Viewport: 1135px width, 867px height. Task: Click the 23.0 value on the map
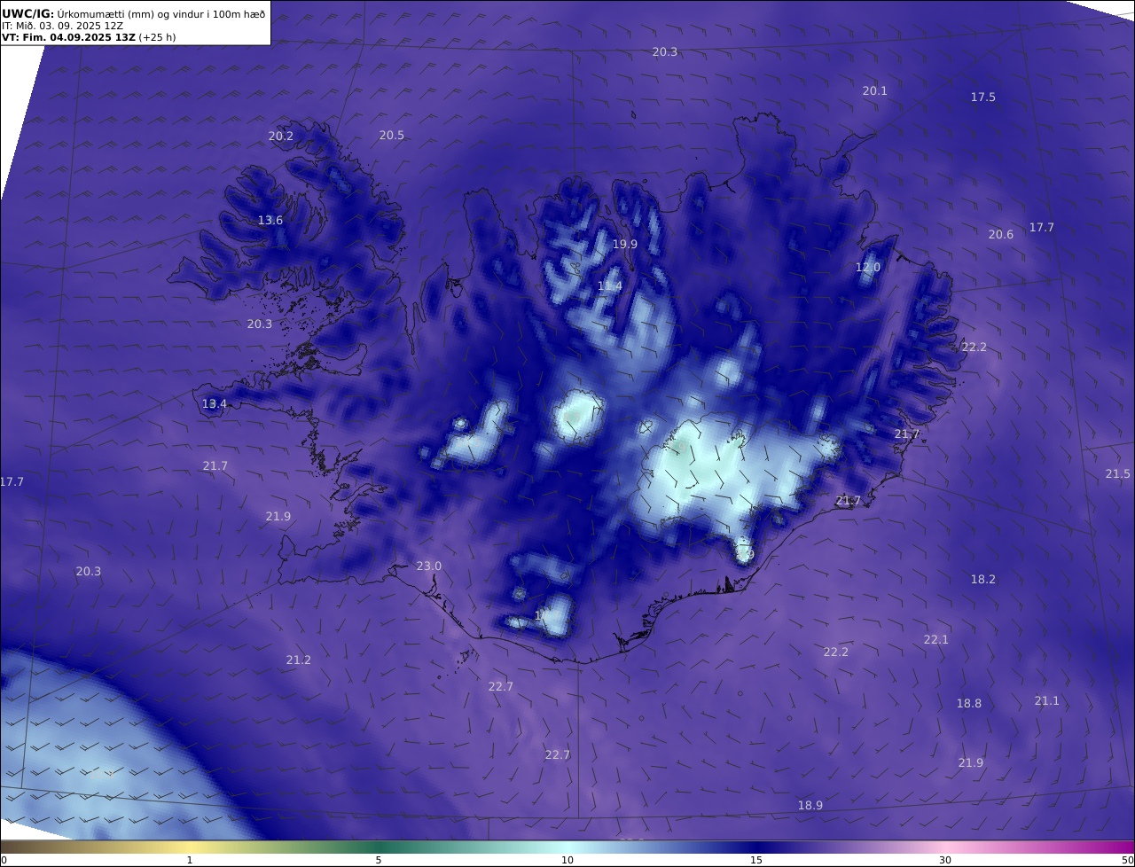pyautogui.click(x=429, y=566)
